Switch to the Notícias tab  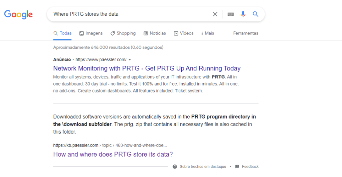pos(155,33)
